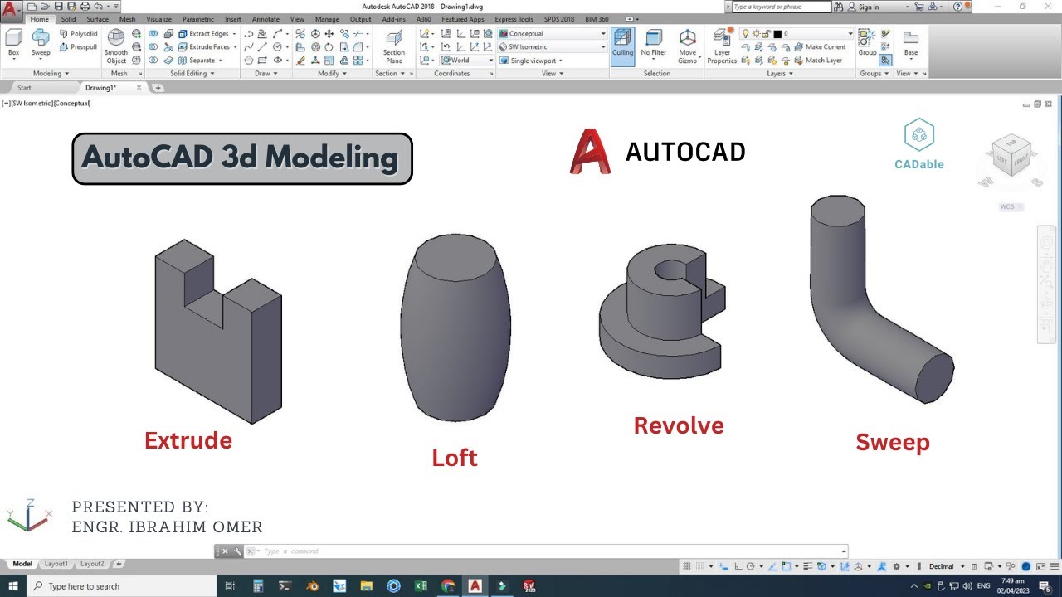Expand the Solid Editing panel
Image resolution: width=1062 pixels, height=597 pixels.
192,74
